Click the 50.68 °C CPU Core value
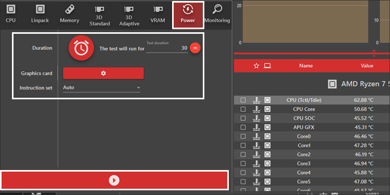390x195 pixels. [363, 109]
